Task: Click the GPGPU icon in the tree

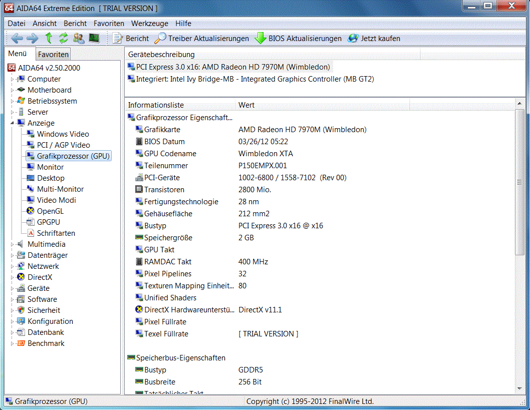Action: pyautogui.click(x=31, y=222)
